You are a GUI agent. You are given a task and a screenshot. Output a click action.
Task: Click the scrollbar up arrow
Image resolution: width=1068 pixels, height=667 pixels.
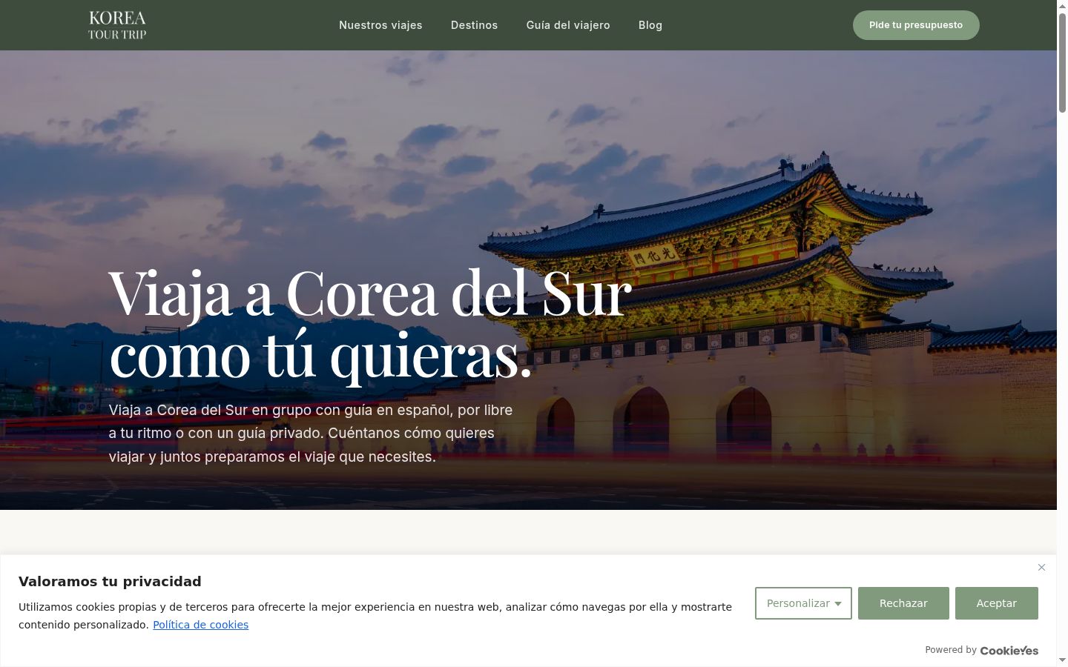coord(1062,6)
